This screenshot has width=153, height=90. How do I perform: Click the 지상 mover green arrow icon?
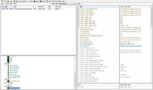[x=8, y=84]
